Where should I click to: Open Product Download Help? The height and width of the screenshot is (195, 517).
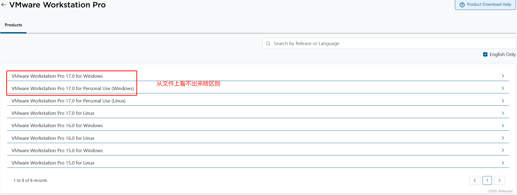pos(485,5)
